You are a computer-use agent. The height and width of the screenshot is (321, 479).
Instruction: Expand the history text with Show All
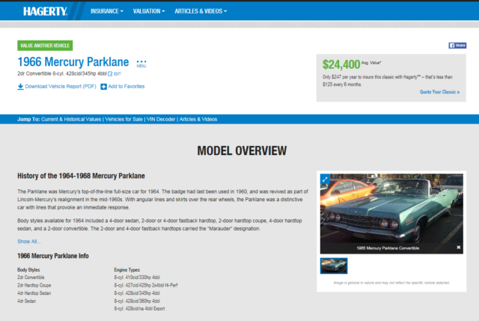29,242
